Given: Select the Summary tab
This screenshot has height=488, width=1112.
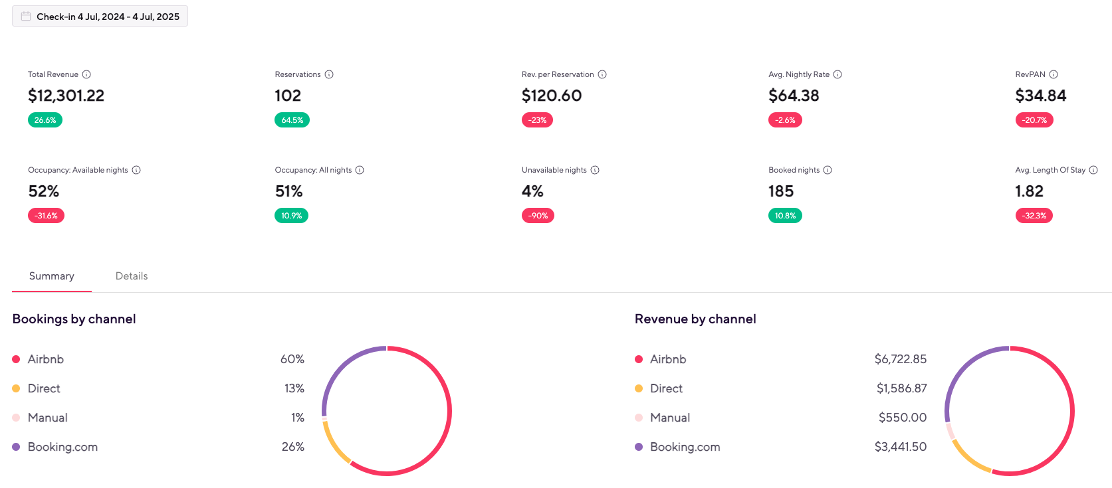Looking at the screenshot, I should pos(52,276).
